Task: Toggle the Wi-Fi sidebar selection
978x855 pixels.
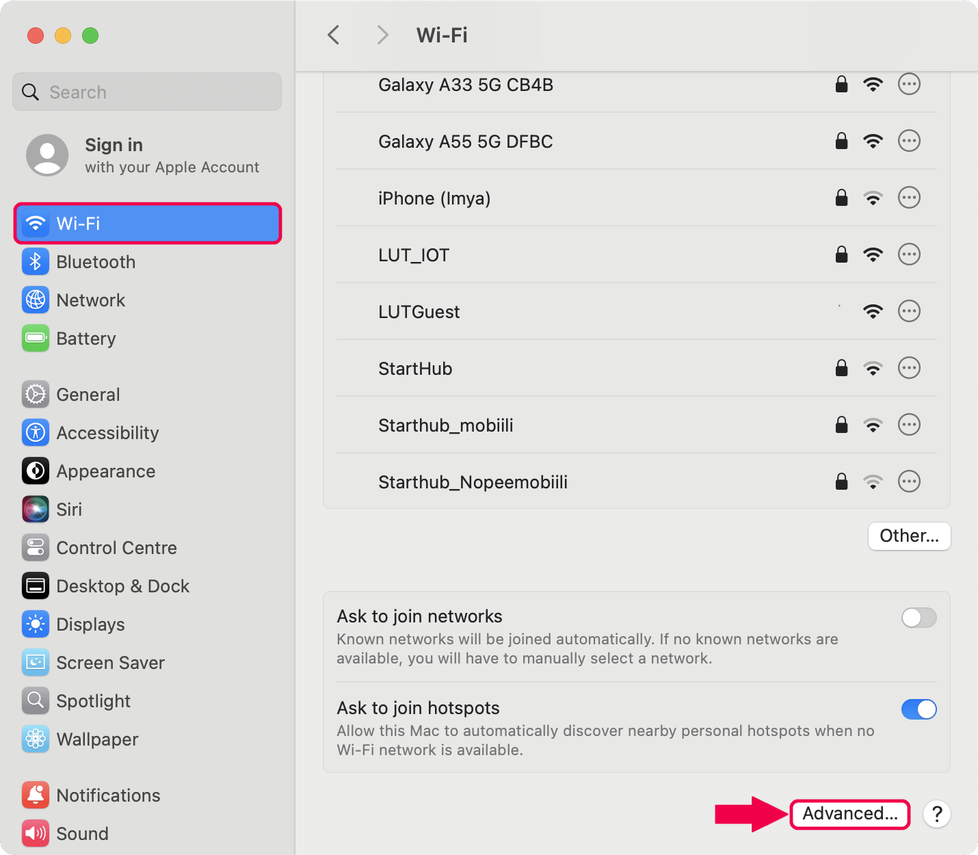Action: coord(147,223)
